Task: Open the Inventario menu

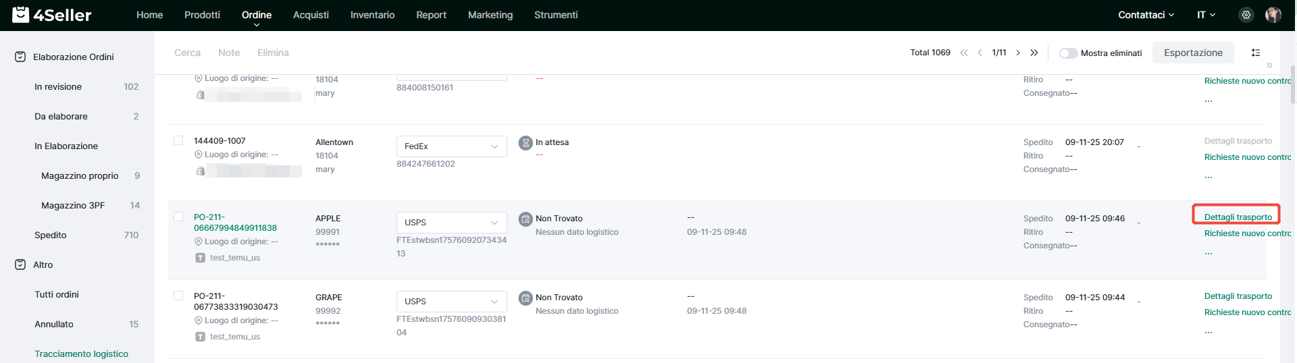Action: coord(372,15)
